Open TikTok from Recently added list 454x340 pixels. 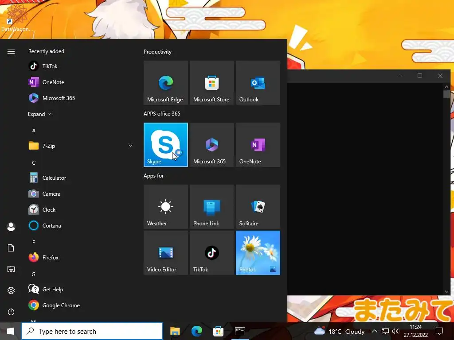point(80,66)
